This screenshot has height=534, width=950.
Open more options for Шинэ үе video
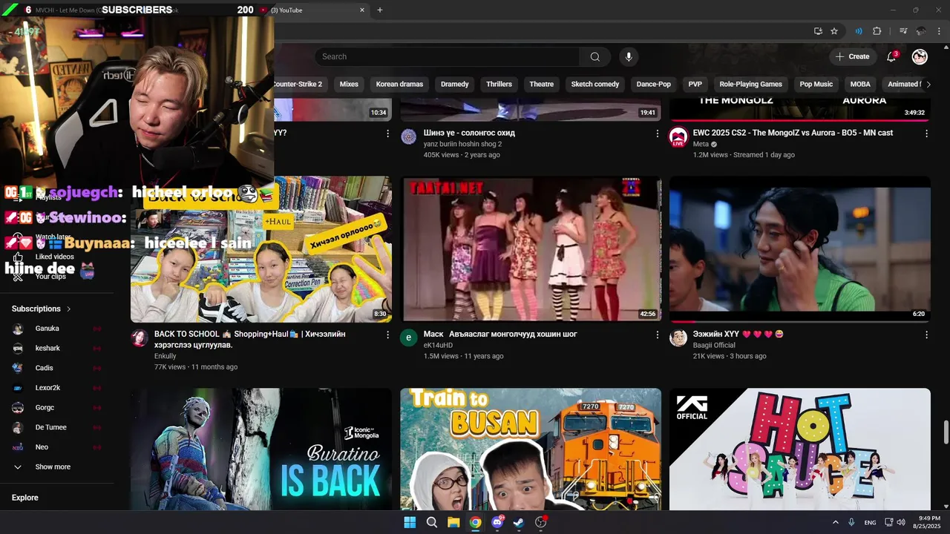(x=657, y=133)
